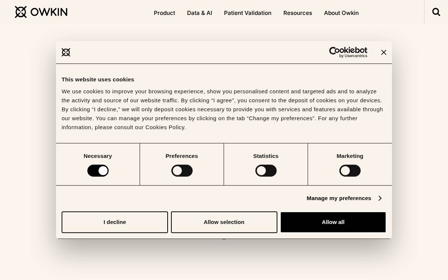Click the 'This website uses cookies' heading
This screenshot has width=448, height=280.
click(x=98, y=80)
